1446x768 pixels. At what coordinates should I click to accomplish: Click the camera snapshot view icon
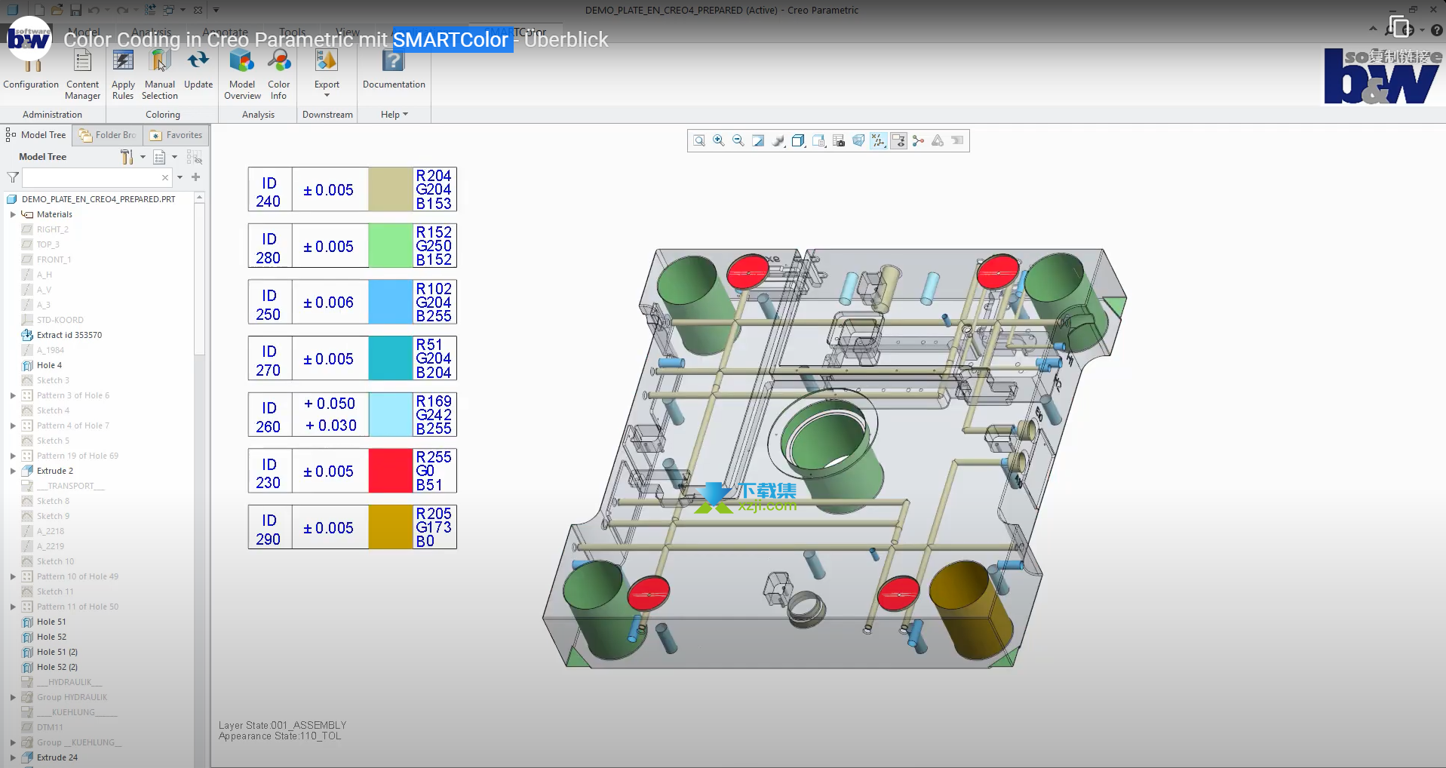pos(839,140)
